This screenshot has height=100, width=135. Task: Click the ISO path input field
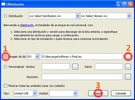(x=82, y=57)
